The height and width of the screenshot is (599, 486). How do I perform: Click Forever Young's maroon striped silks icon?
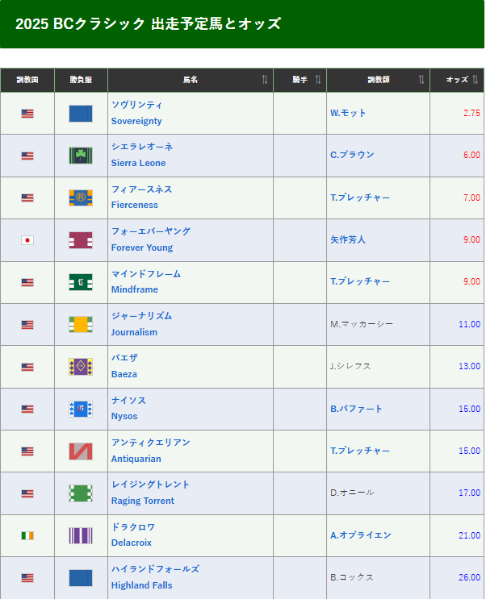(81, 240)
